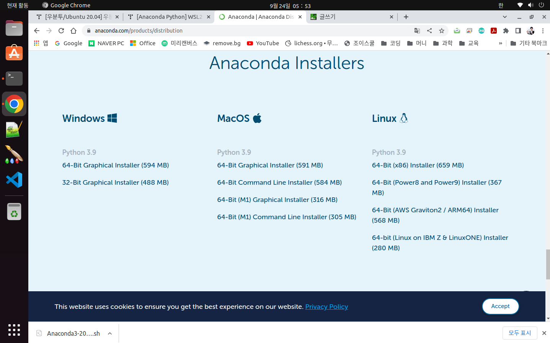Open the Trash in dock
This screenshot has width=550, height=343.
[x=14, y=212]
